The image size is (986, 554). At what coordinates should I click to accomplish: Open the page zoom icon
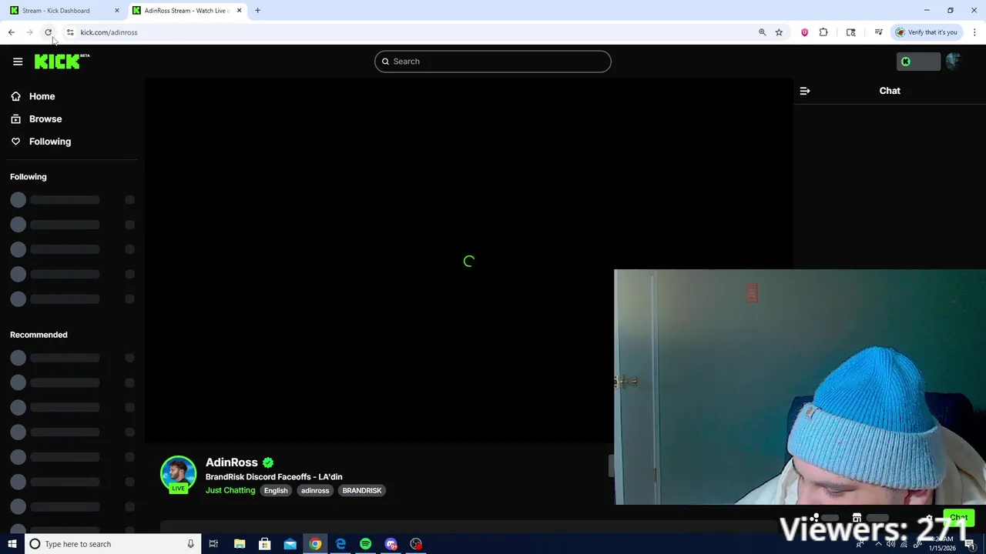pos(762,32)
